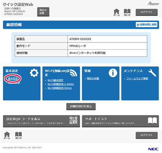Open the Wi-Fi詳細設定(2.4GHz) link
This screenshot has width=162, height=153.
[x=61, y=84]
